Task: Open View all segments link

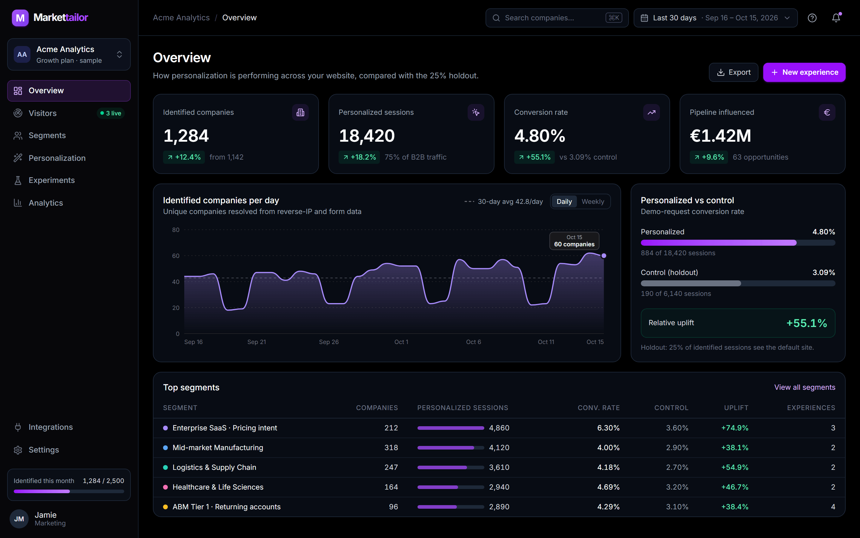Action: point(804,387)
